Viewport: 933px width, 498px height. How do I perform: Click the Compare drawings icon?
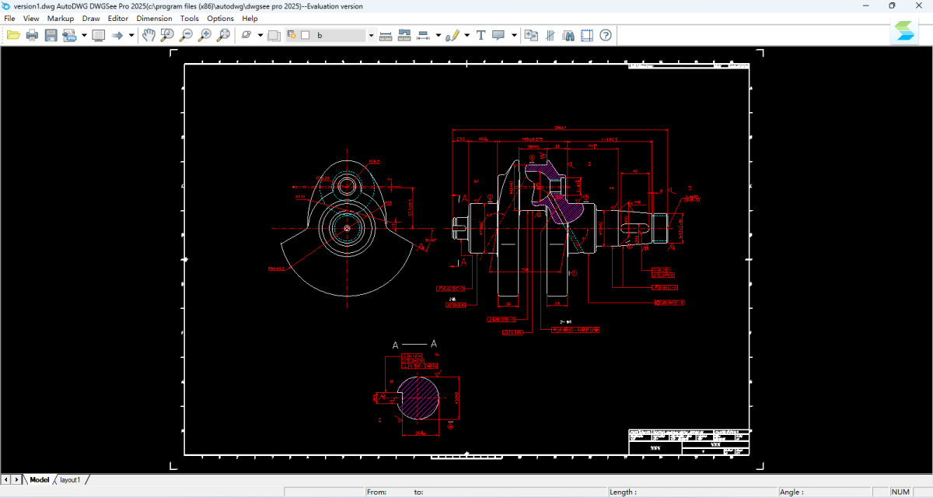point(531,35)
